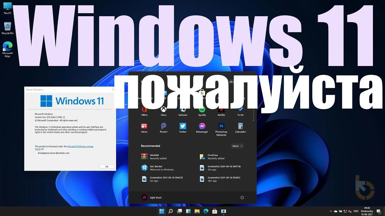Click OK in About Windows dialog
The height and width of the screenshot is (216, 385).
coord(107,166)
